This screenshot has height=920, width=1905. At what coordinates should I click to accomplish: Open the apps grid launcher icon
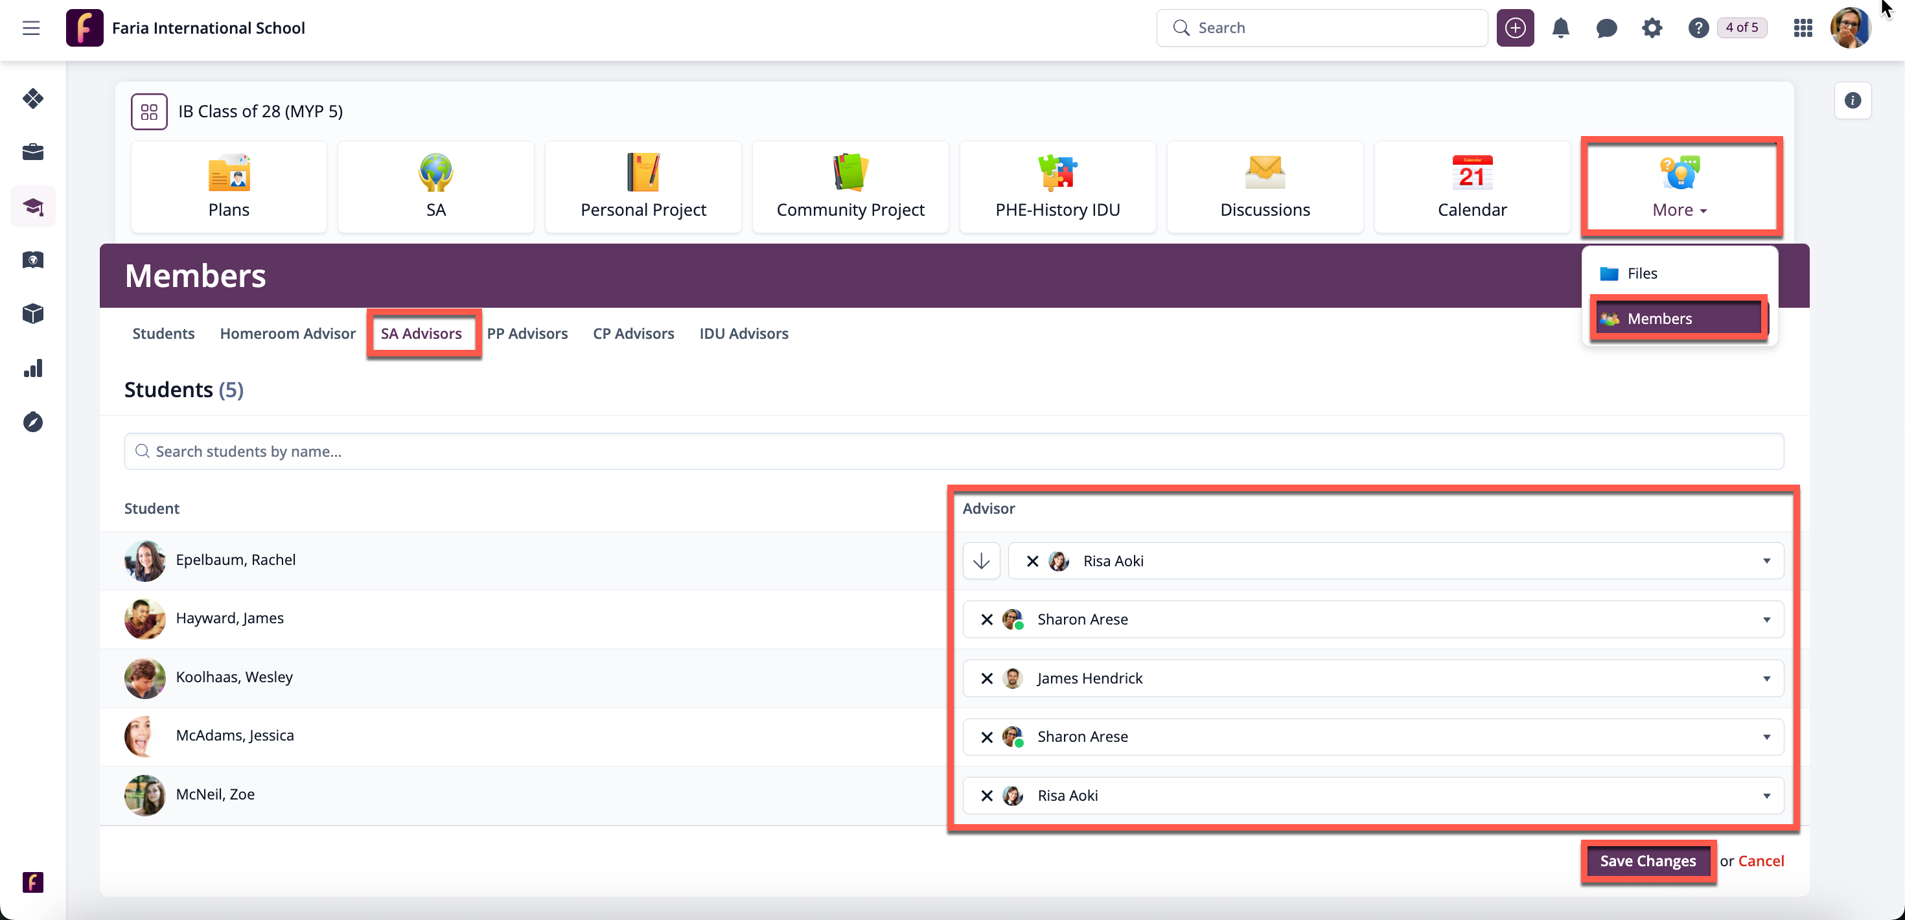(1802, 28)
